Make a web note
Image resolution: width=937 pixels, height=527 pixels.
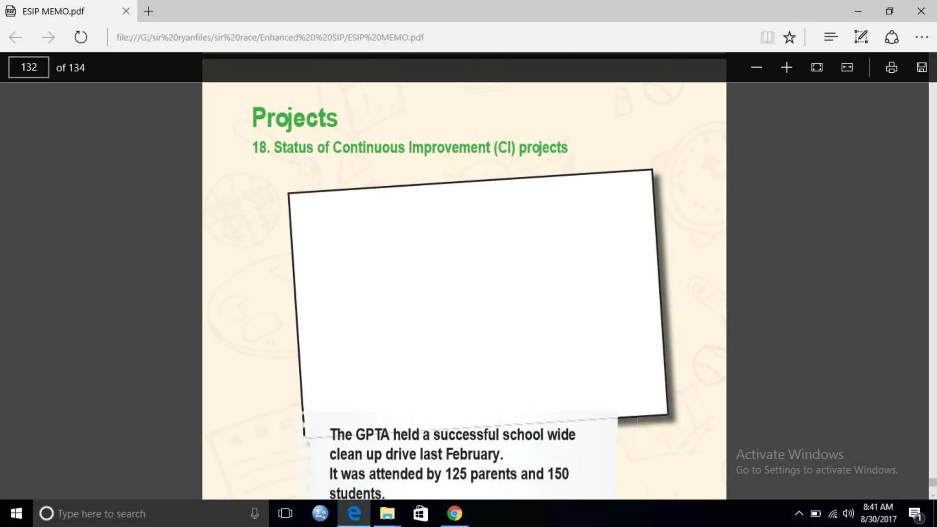(861, 37)
